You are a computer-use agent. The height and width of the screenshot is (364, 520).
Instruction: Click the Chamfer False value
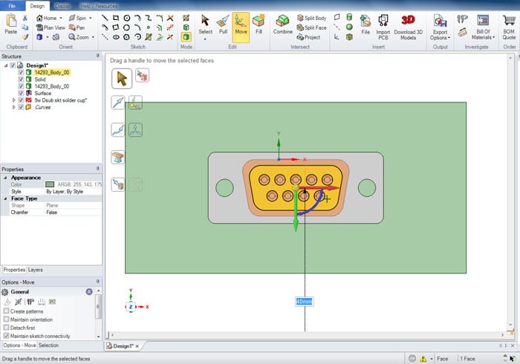[73, 212]
